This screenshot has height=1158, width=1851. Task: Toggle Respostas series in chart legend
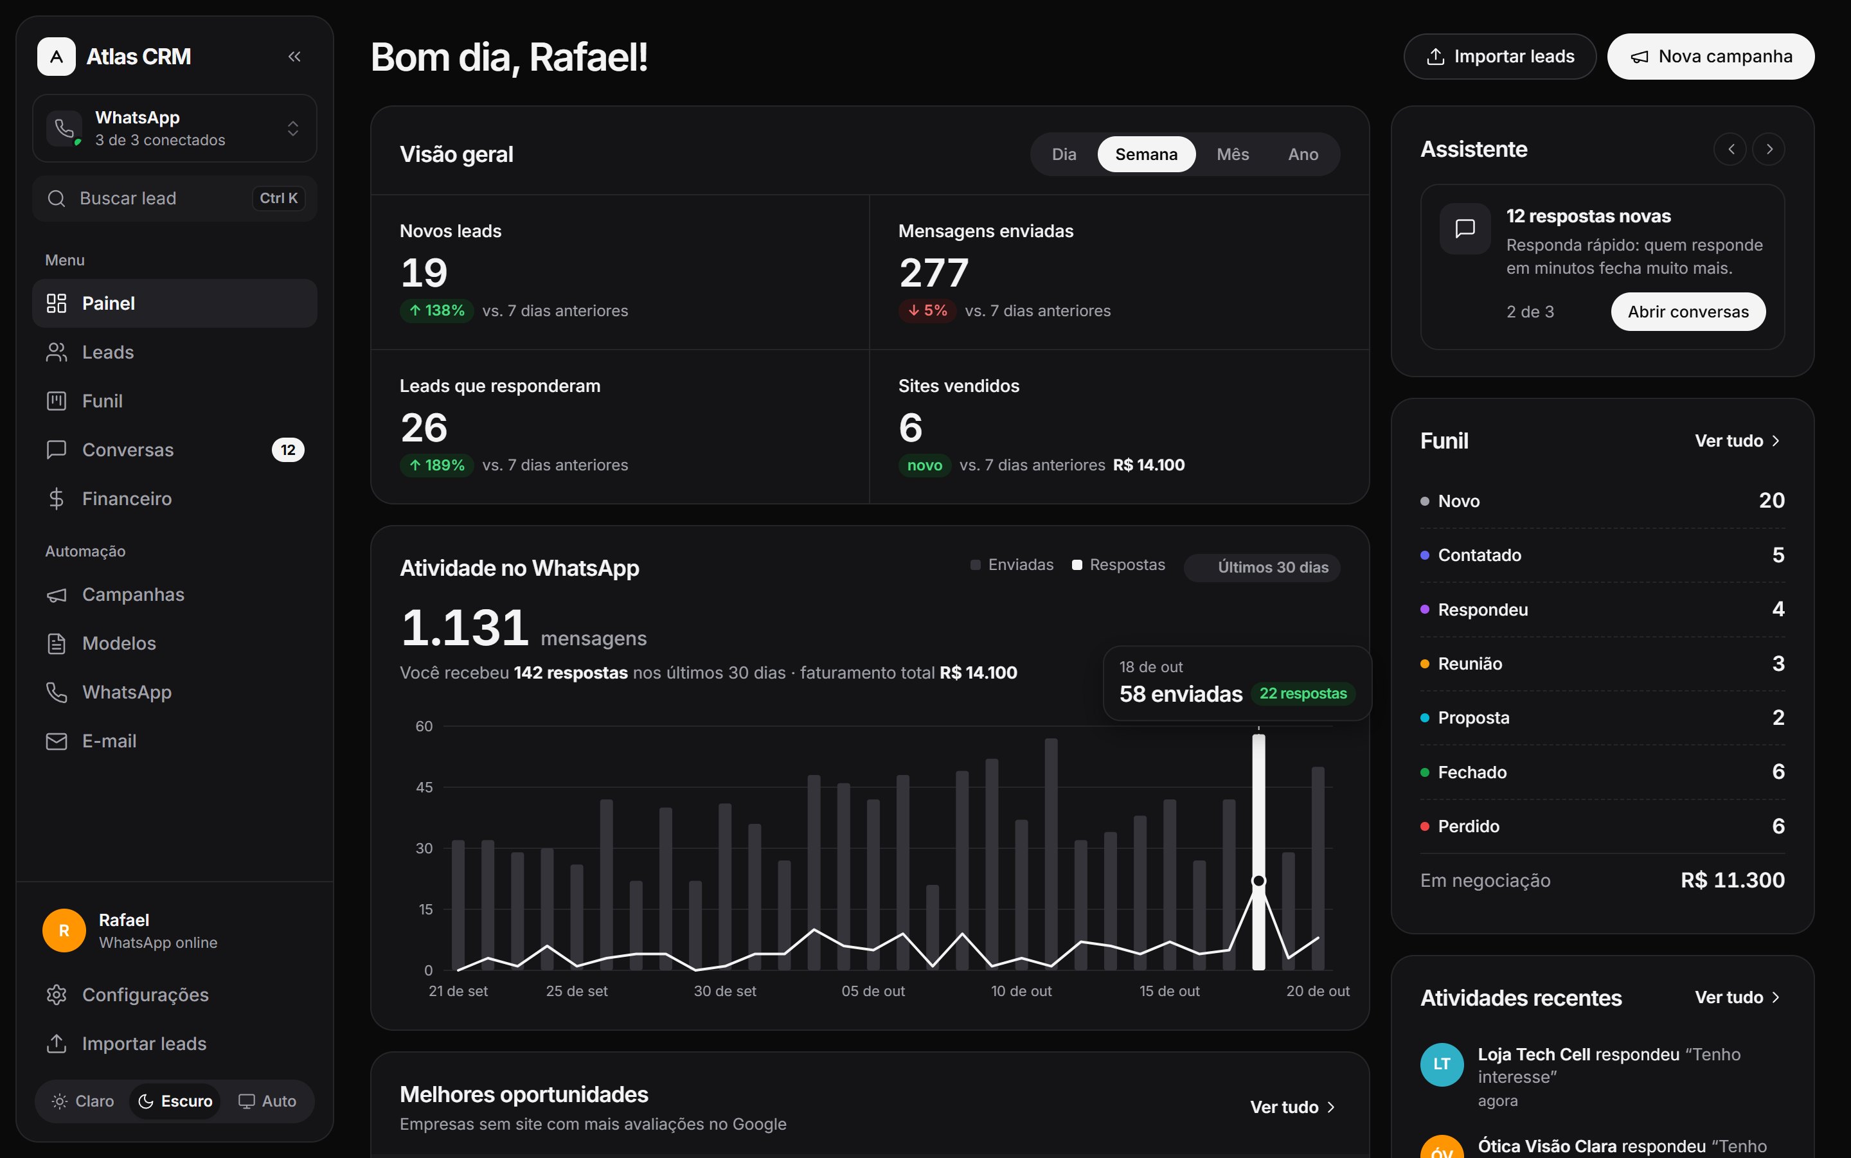click(x=1118, y=566)
